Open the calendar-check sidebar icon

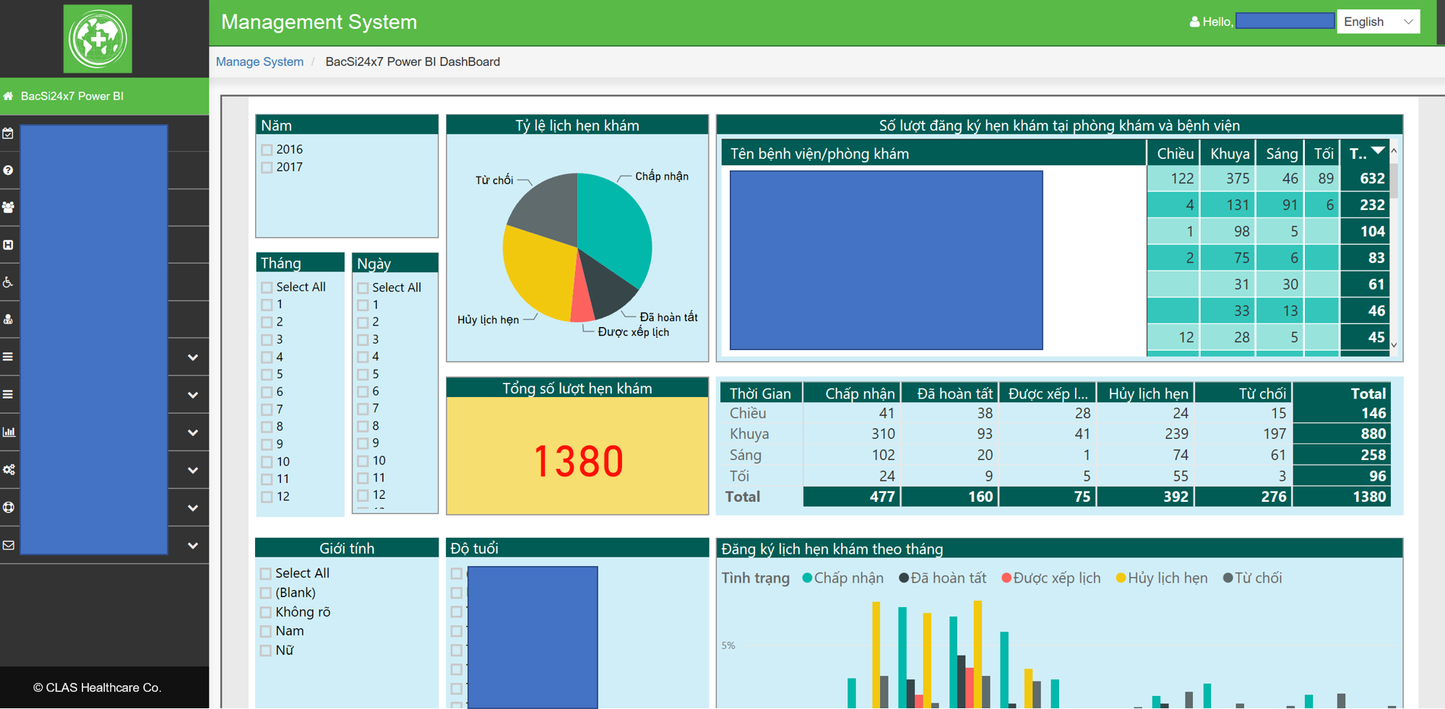tap(8, 133)
